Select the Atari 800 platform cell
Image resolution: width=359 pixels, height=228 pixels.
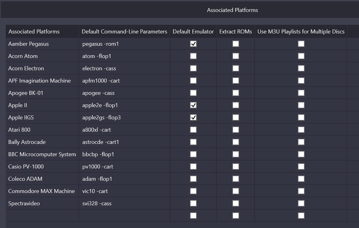coord(42,130)
